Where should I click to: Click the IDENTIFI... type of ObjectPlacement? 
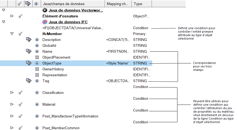(x=142, y=57)
